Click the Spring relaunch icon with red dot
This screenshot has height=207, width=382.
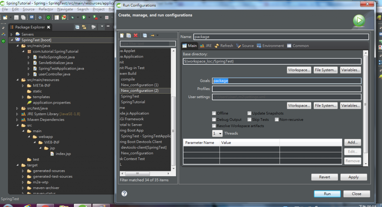(64, 17)
